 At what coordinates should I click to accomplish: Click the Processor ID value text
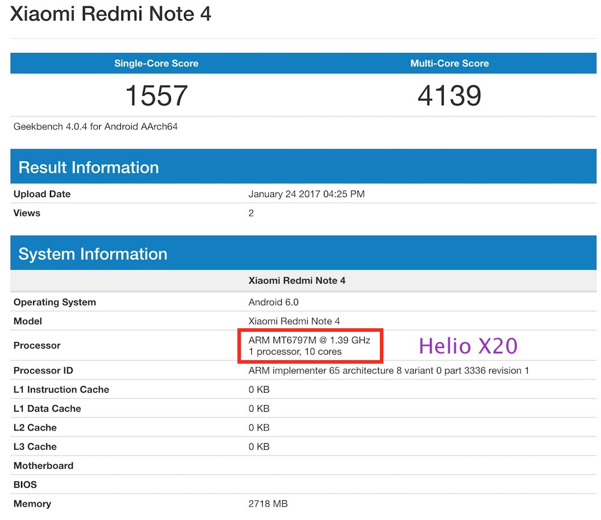[x=388, y=370]
